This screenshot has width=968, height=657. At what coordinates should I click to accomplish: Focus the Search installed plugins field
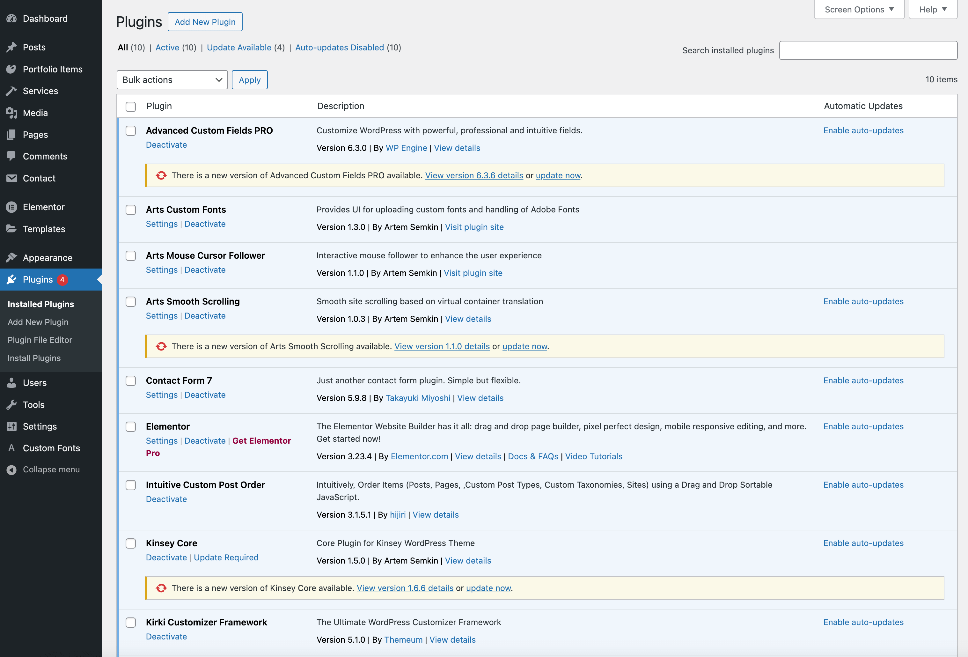click(868, 50)
